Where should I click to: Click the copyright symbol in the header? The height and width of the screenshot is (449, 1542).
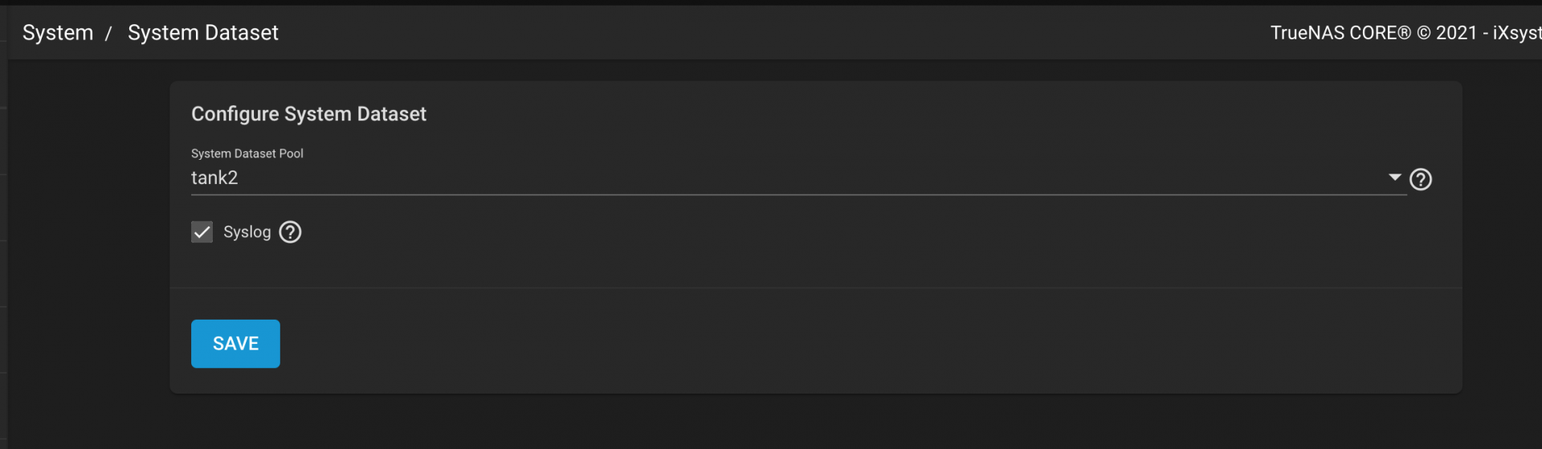pos(1423,33)
